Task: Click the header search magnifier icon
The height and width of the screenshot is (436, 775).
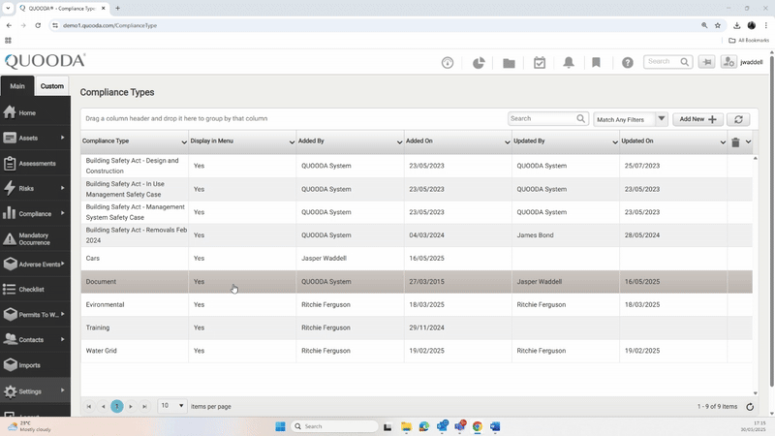Action: (685, 62)
